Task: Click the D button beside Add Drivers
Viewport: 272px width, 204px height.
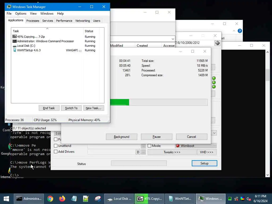Action: tap(138, 152)
